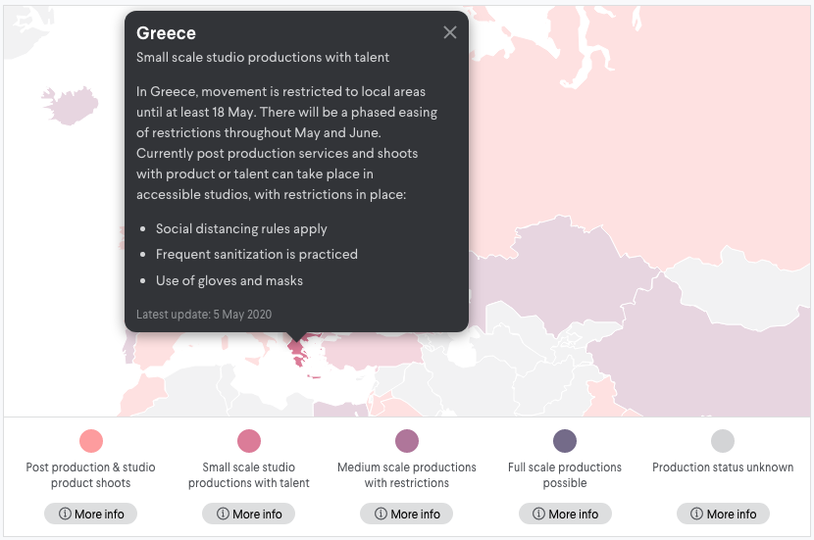Close the Greece info popup
The image size is (814, 540).
point(450,32)
